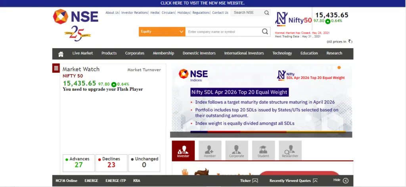
Task: Switch to the Market Turnover tab
Action: tap(144, 70)
